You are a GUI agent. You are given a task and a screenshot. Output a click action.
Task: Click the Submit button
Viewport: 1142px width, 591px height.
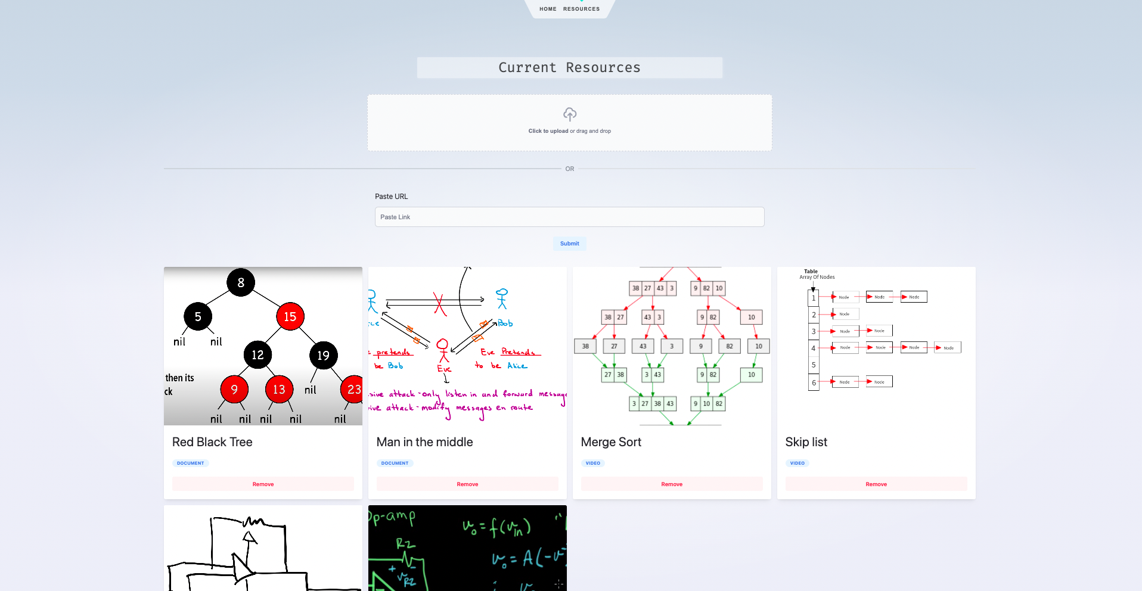coord(570,244)
